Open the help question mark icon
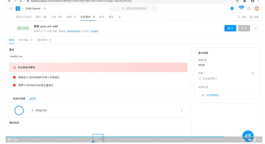Viewport: 265px width, 144px height. (x=249, y=8)
